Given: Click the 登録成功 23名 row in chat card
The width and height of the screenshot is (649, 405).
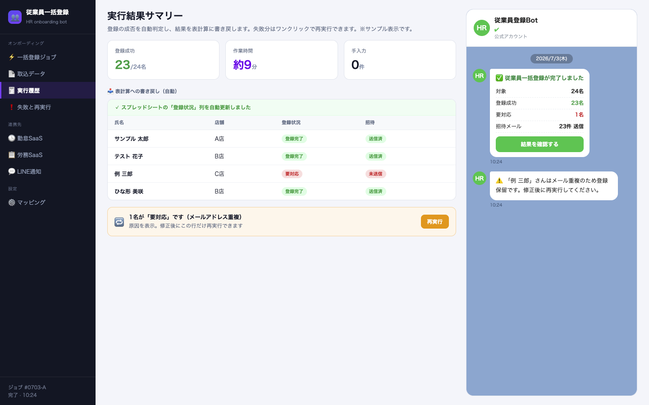Looking at the screenshot, I should tap(539, 103).
